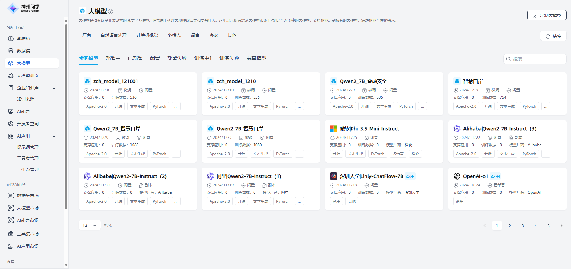Click the 微软 Phi-3.5 Microsoft logo
Image resolution: width=571 pixels, height=269 pixels.
(333, 129)
